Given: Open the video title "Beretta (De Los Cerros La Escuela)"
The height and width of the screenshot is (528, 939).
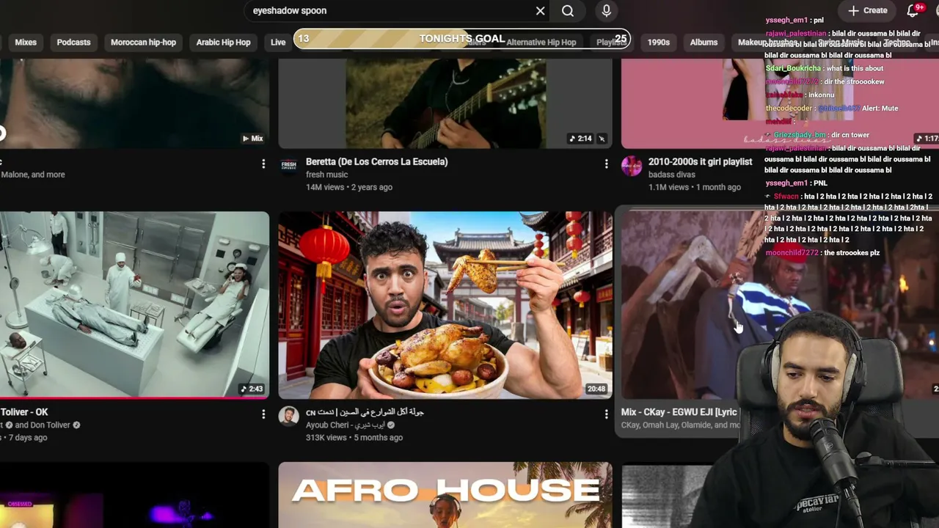Looking at the screenshot, I should [376, 161].
